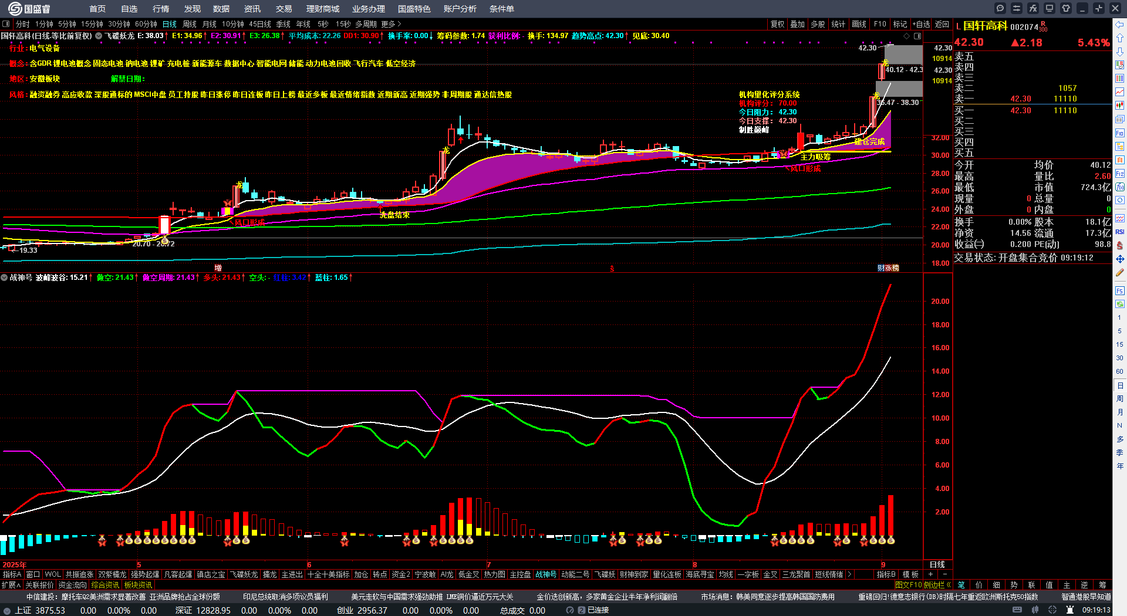Toggle 复权 price adjustment

click(778, 24)
